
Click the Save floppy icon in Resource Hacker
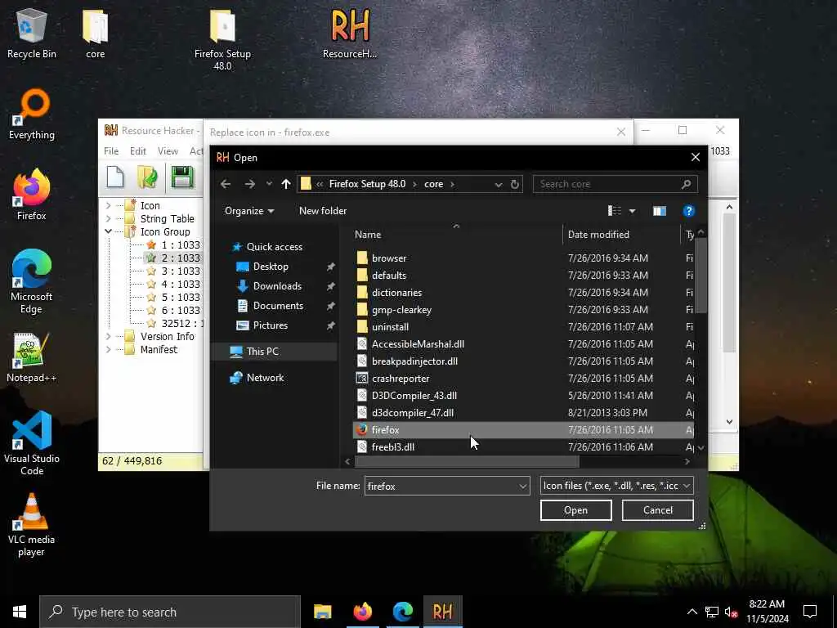pyautogui.click(x=182, y=177)
